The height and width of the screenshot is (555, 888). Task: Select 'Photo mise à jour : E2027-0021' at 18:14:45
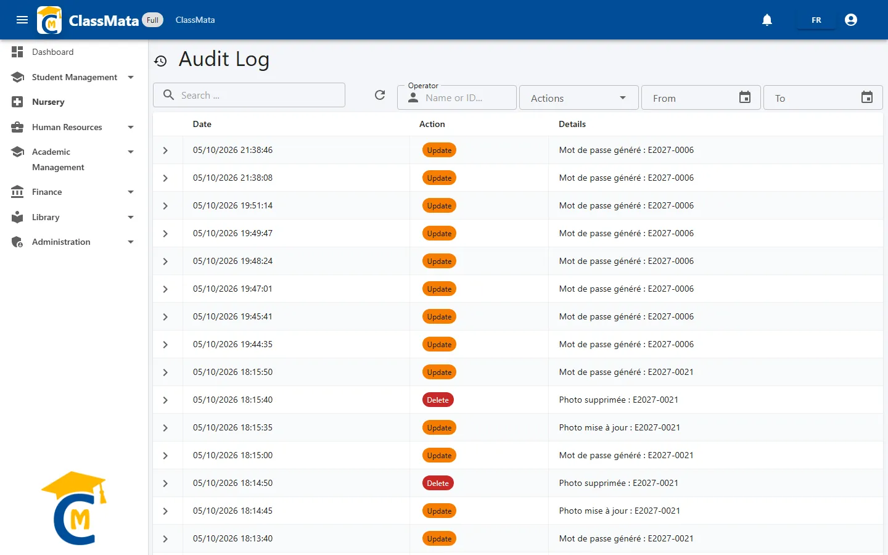[x=620, y=511]
